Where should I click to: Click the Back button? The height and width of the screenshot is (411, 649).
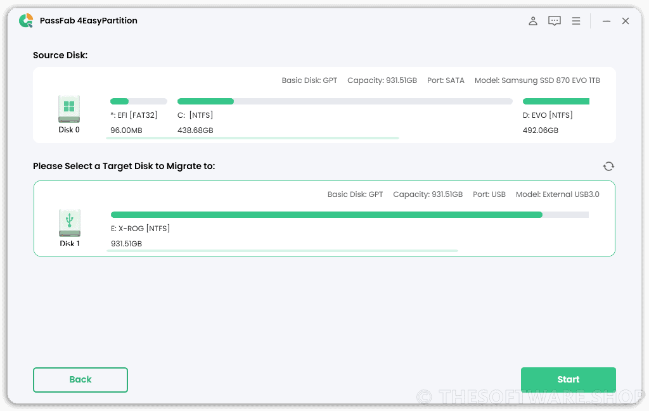pos(80,379)
